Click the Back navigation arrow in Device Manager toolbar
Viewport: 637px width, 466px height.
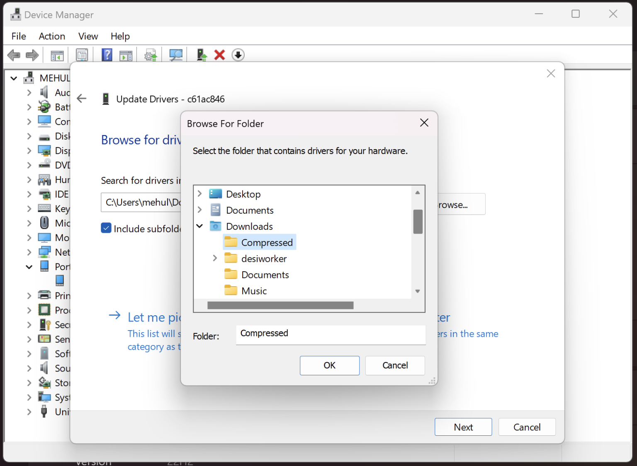tap(14, 54)
